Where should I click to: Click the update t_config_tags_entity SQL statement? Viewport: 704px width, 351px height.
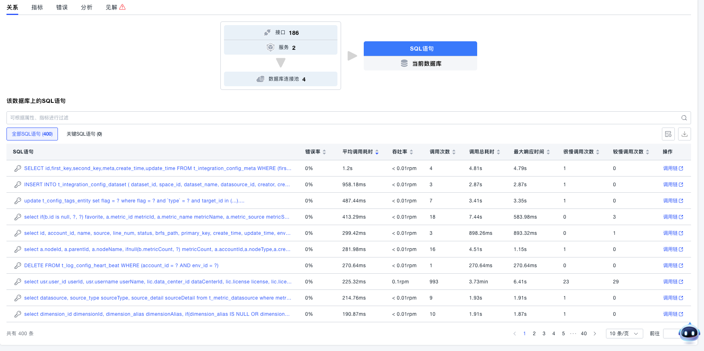coord(134,201)
